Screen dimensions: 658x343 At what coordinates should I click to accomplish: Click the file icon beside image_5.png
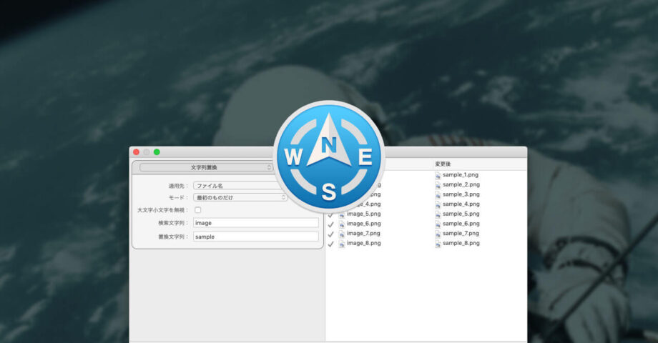(342, 214)
